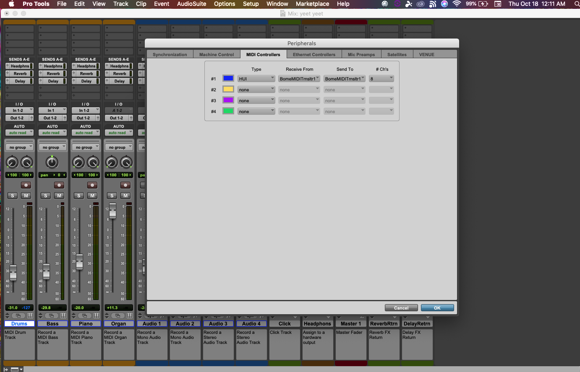The image size is (580, 372).
Task: Click the Piano Delay send arrow icon
Action: pos(74,81)
